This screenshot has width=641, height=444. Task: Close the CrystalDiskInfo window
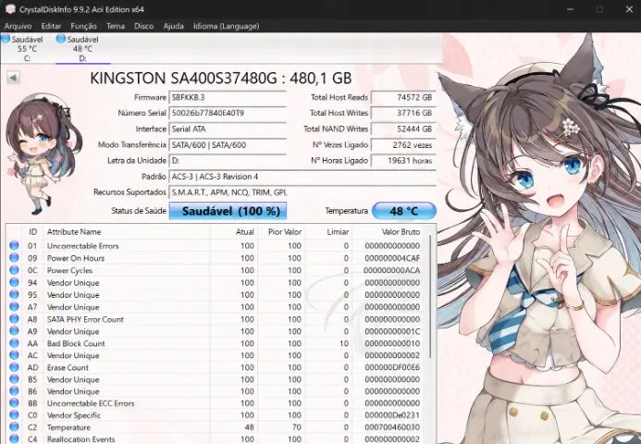coord(629,9)
